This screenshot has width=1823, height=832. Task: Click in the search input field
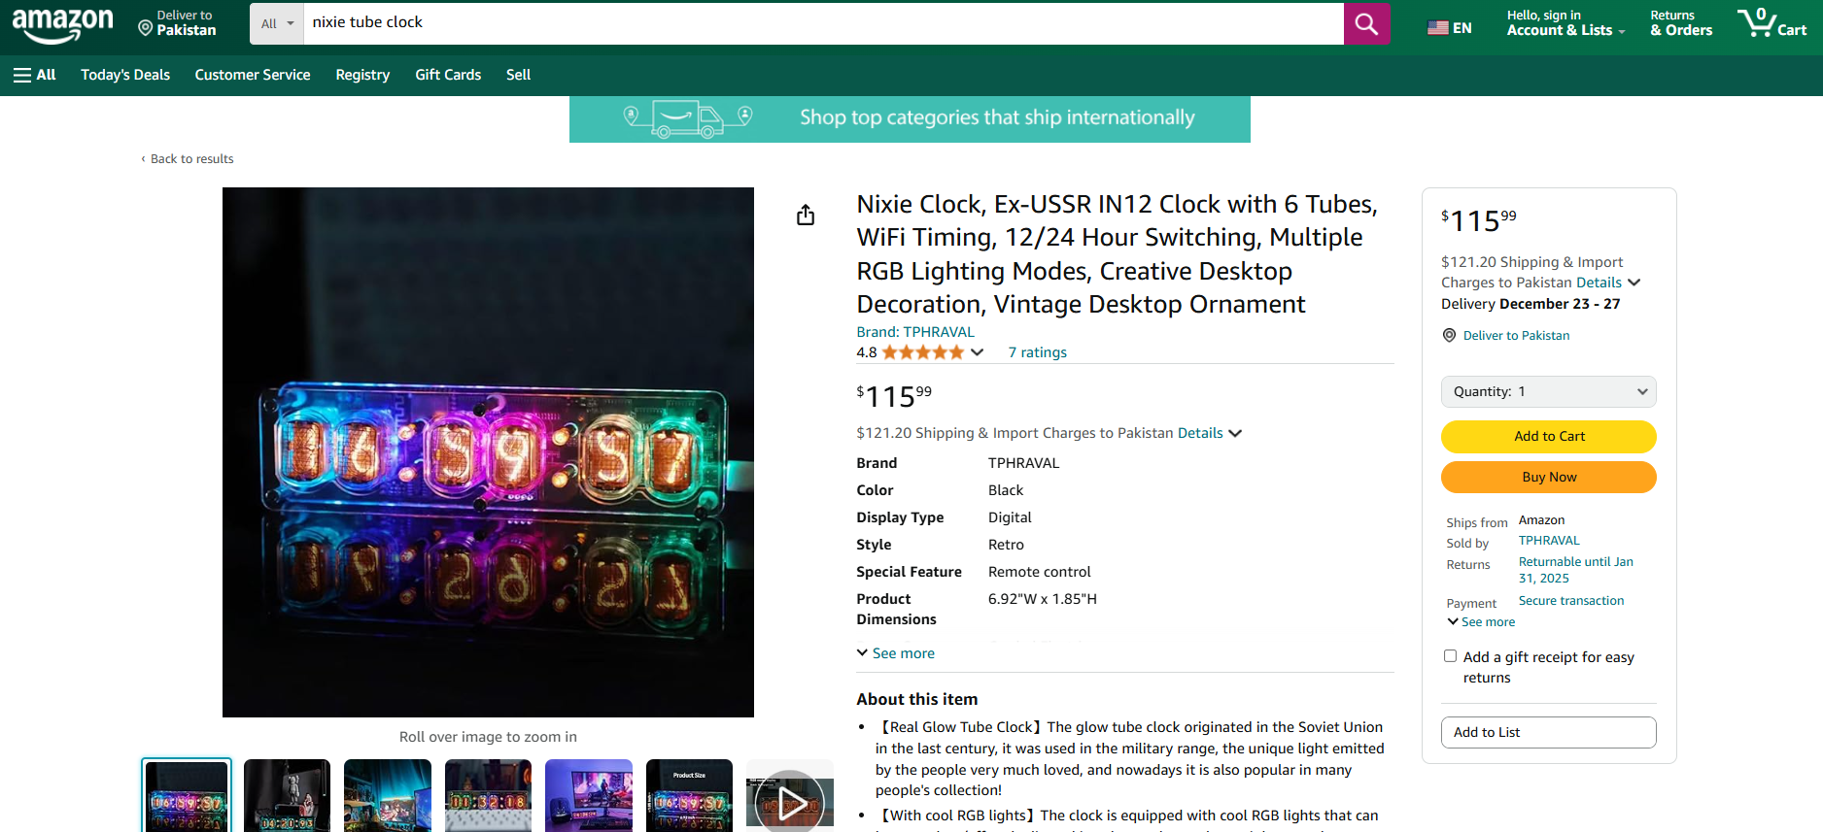pyautogui.click(x=823, y=23)
